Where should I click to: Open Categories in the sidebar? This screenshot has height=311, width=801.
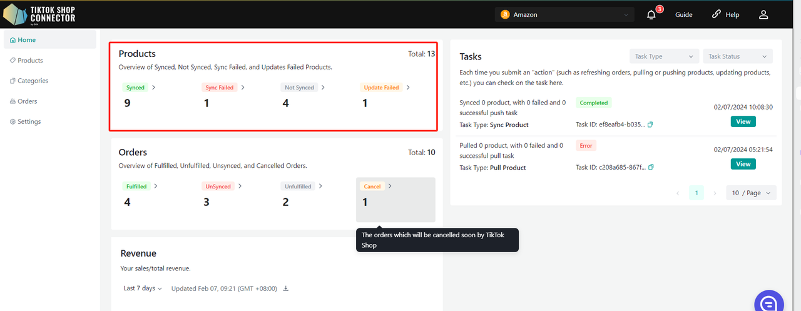coord(33,81)
